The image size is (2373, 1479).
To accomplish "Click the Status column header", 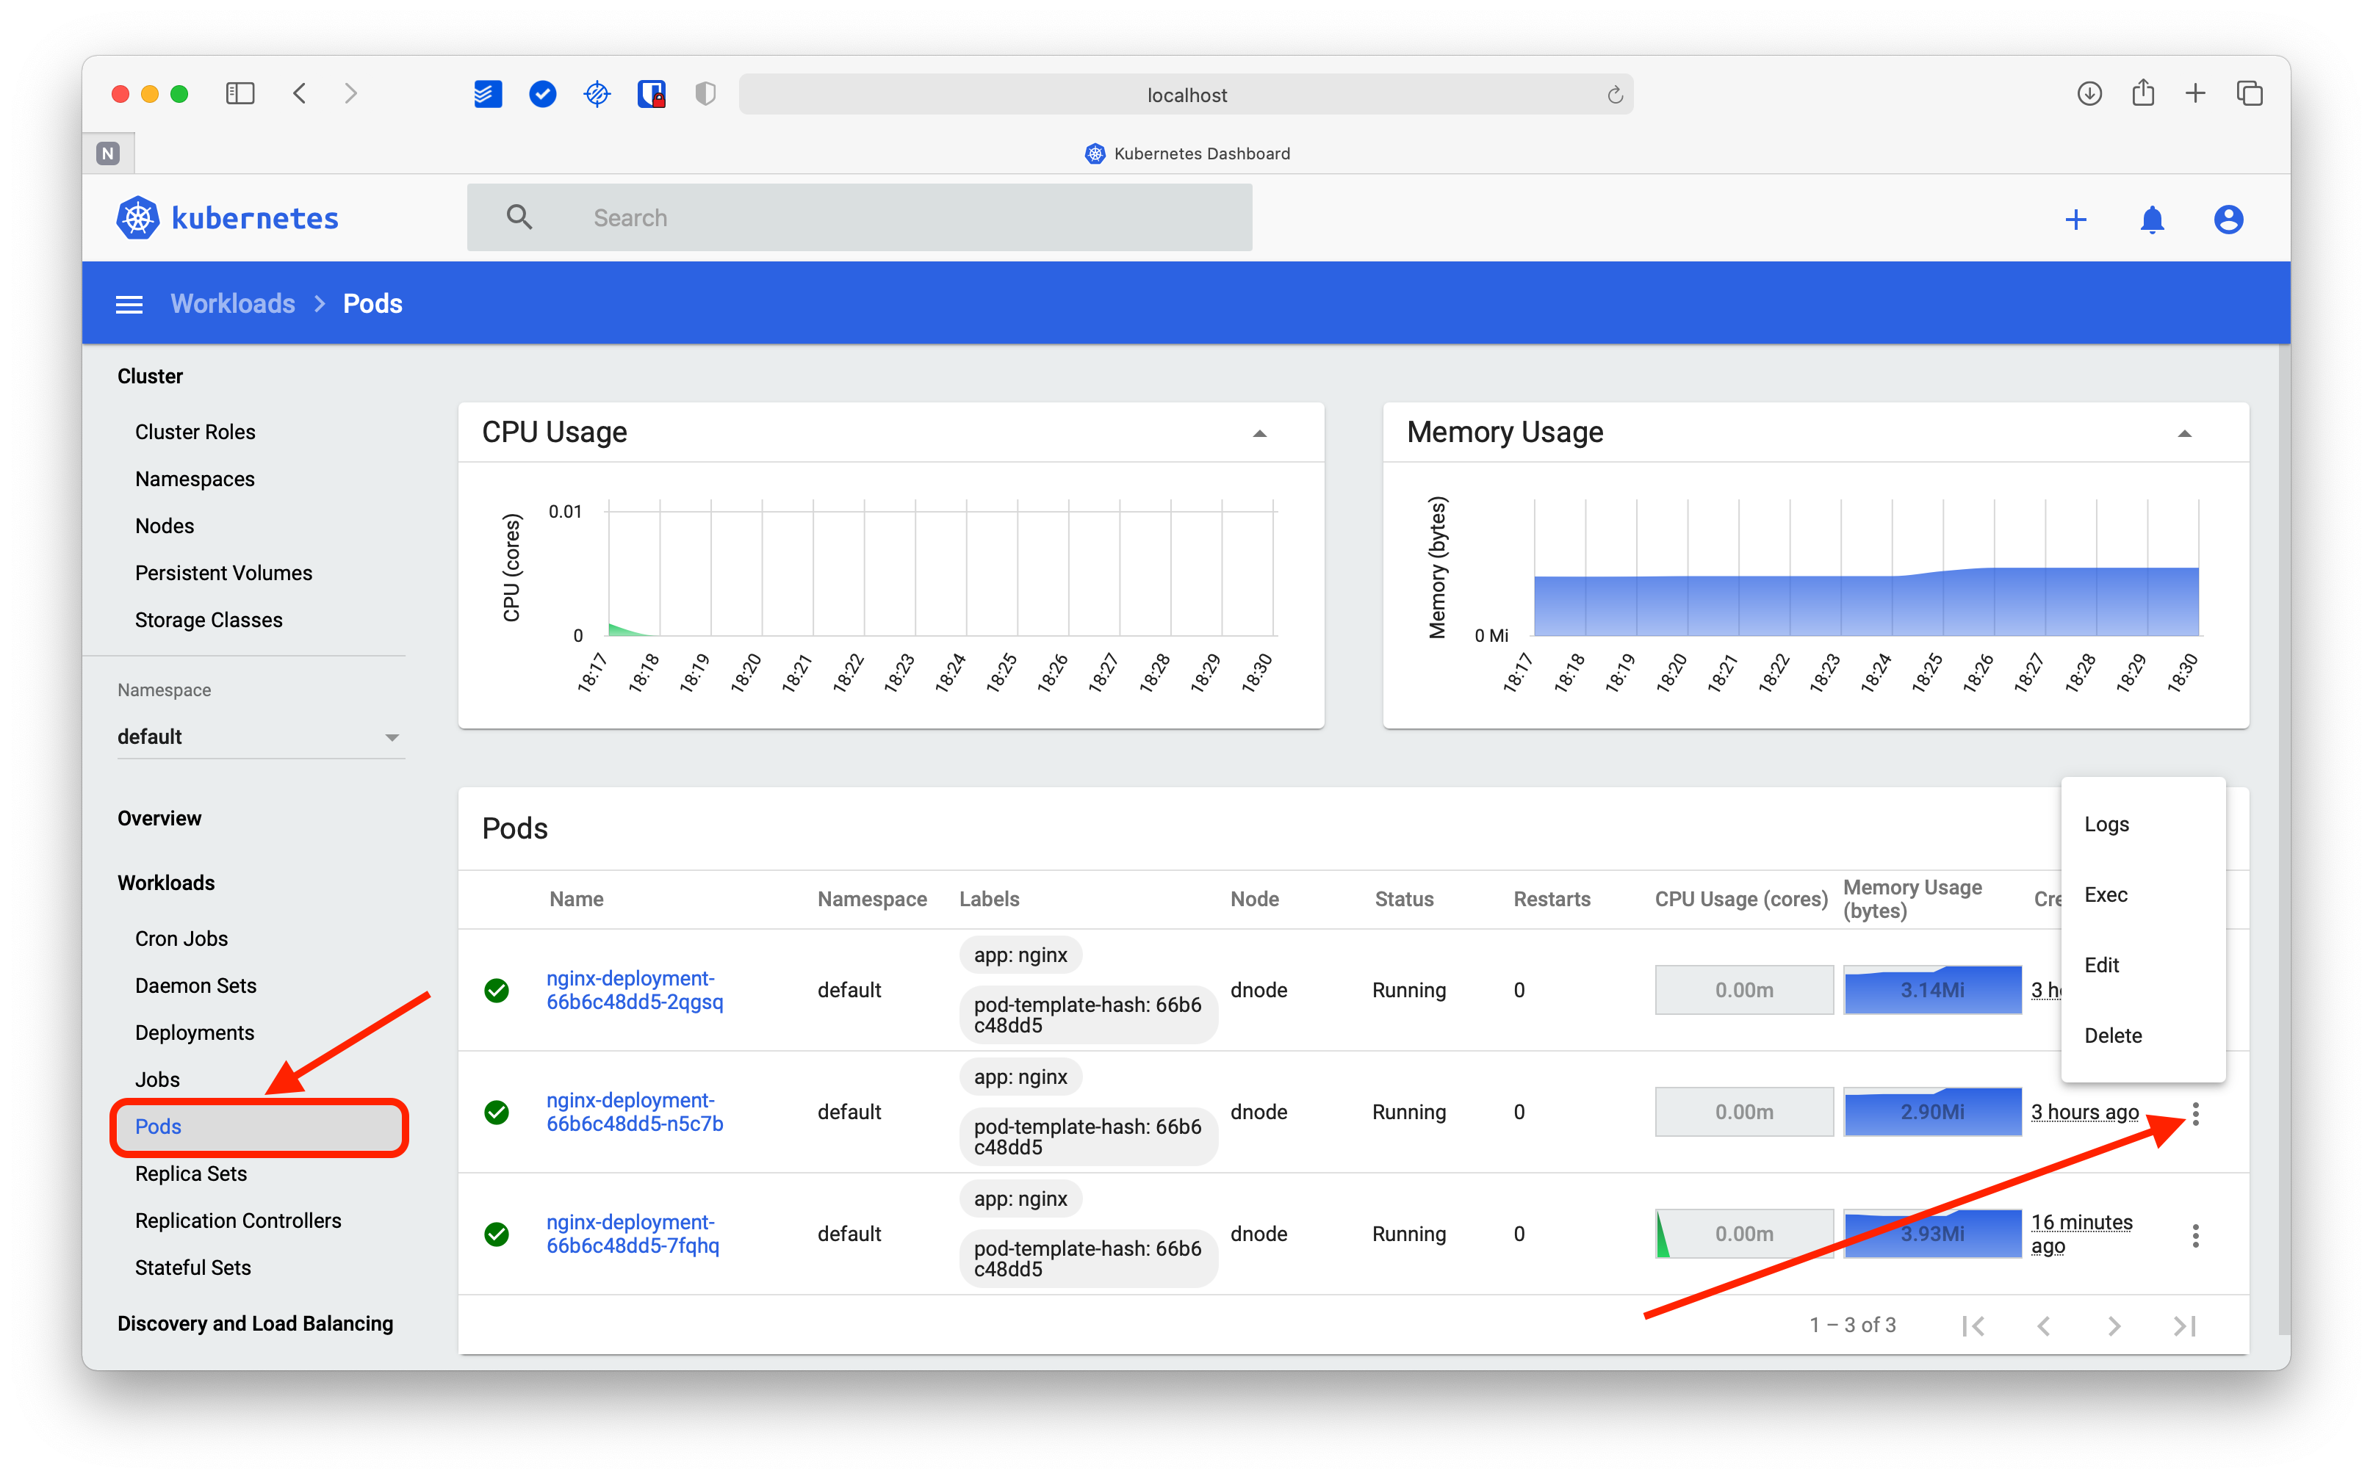I will click(x=1404, y=900).
